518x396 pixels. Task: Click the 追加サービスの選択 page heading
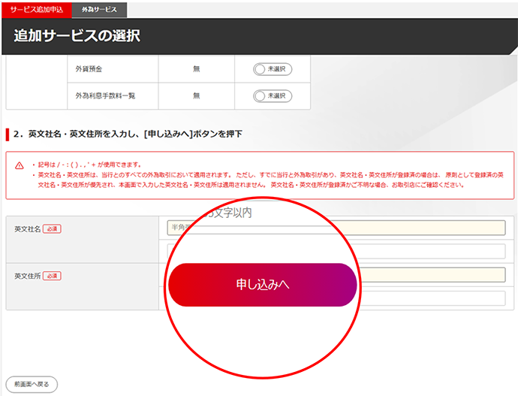(x=77, y=37)
